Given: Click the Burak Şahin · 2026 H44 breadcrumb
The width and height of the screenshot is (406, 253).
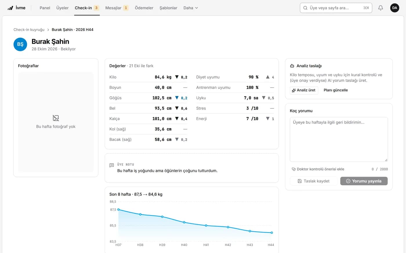Looking at the screenshot, I should [x=72, y=30].
